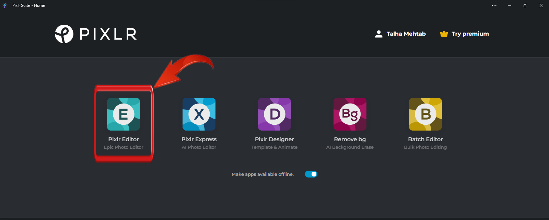Viewport: 549px width, 220px height.
Task: Click the Bulk Photo Editing subtitle
Action: click(425, 147)
